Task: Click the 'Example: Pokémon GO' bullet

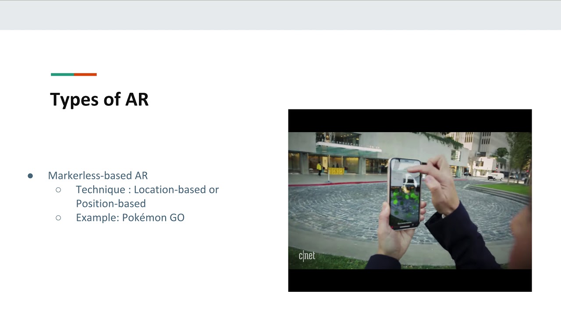Action: pyautogui.click(x=130, y=217)
